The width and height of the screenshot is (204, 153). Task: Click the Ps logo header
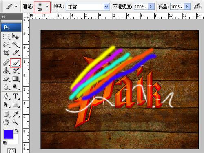click(x=11, y=27)
